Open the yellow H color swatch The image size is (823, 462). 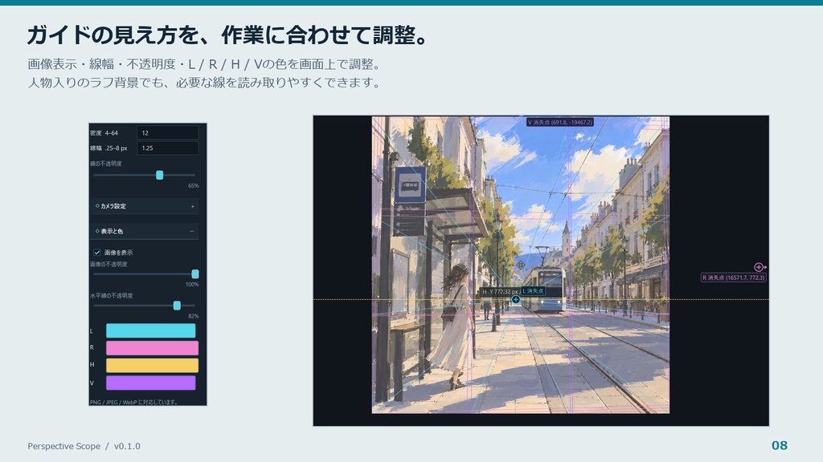tap(152, 365)
